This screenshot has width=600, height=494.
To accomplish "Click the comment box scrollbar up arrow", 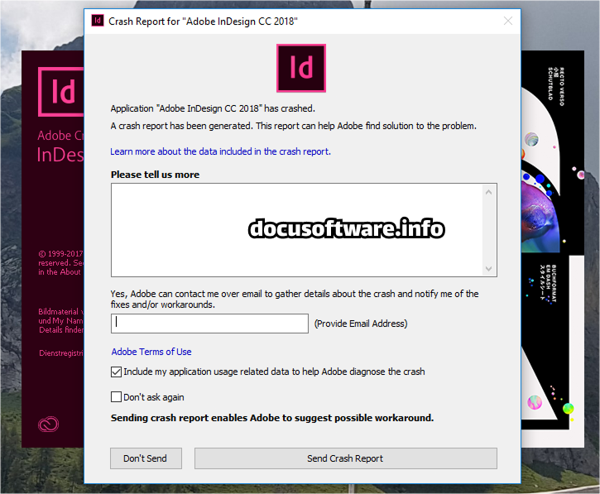I will [489, 193].
